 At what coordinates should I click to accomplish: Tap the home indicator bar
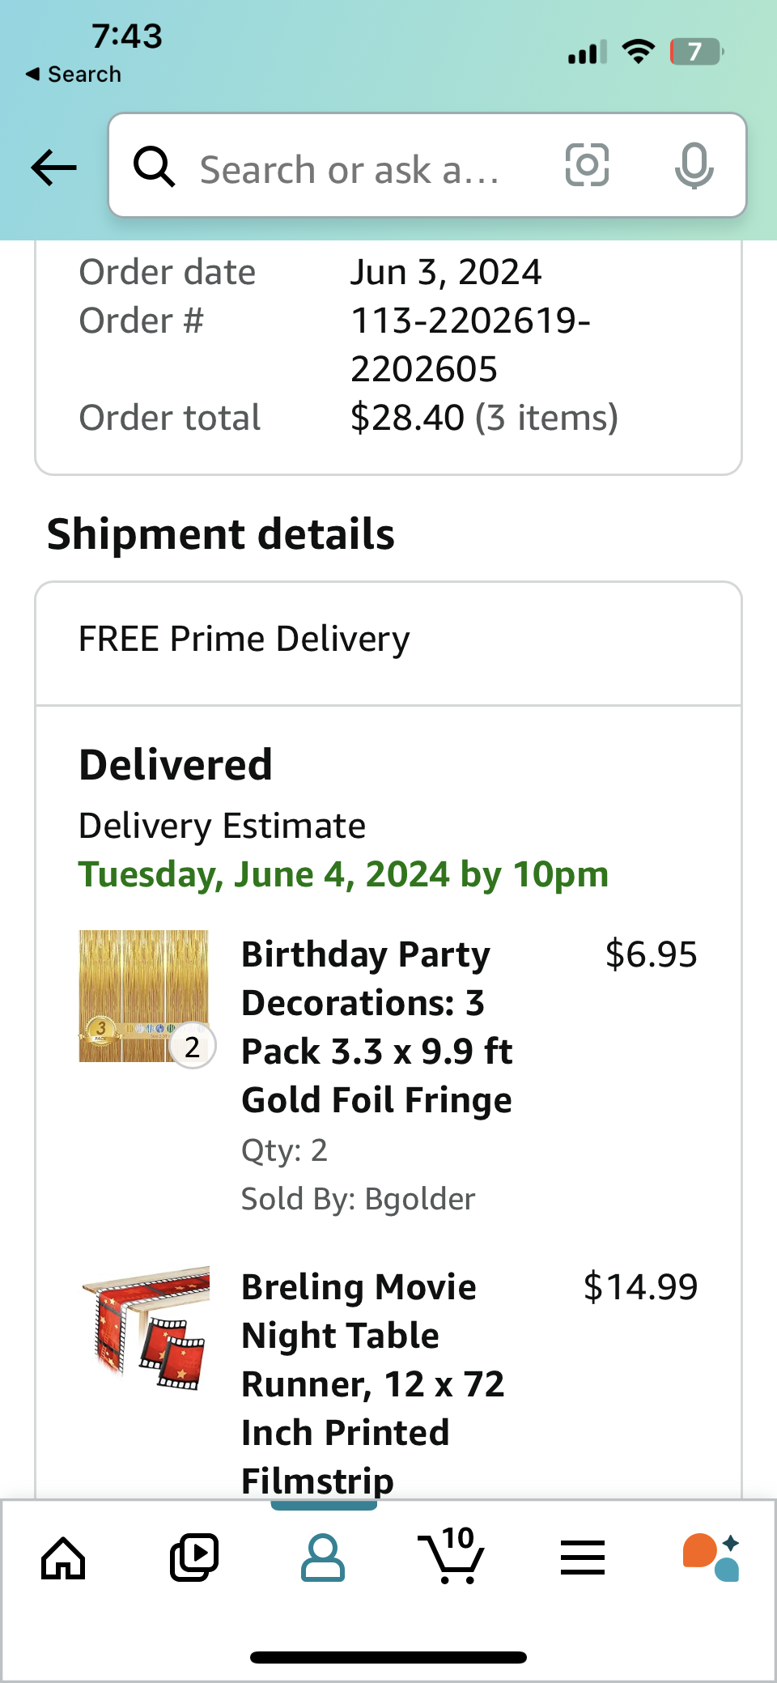pyautogui.click(x=388, y=1657)
